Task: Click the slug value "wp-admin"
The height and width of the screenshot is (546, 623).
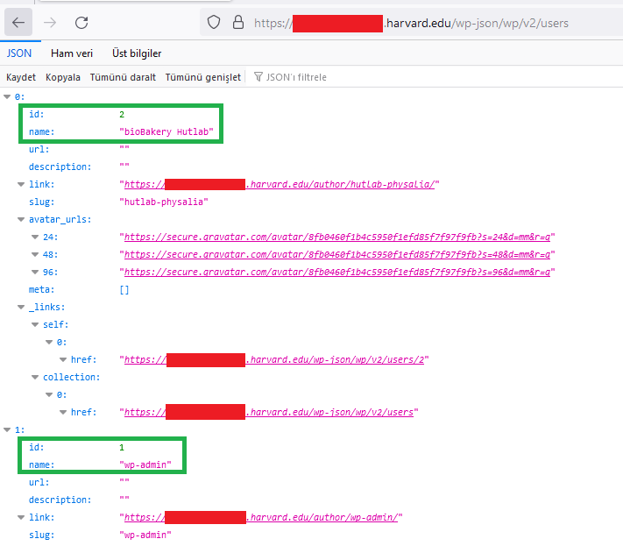Action: tap(145, 535)
